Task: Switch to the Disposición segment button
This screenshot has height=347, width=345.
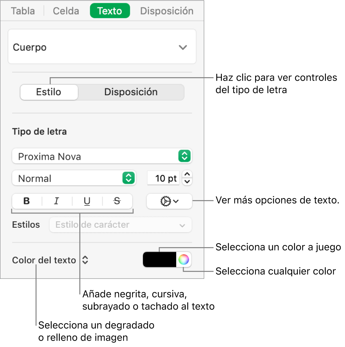Action: (x=131, y=92)
